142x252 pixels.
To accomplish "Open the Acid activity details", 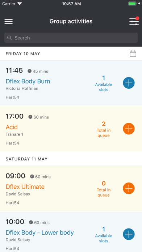I will click(12, 127).
